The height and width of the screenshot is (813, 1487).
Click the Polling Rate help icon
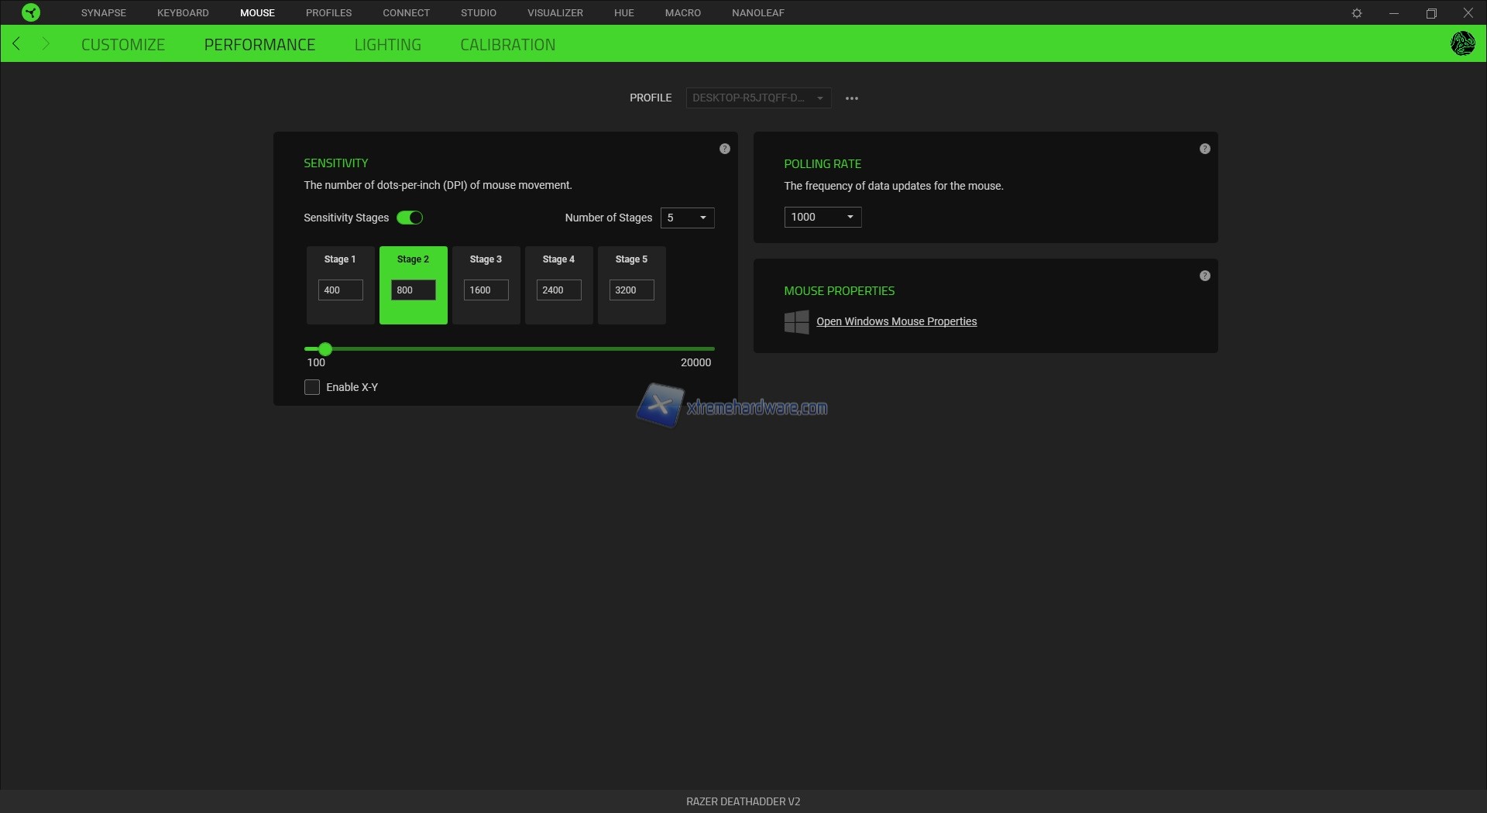pyautogui.click(x=1205, y=149)
